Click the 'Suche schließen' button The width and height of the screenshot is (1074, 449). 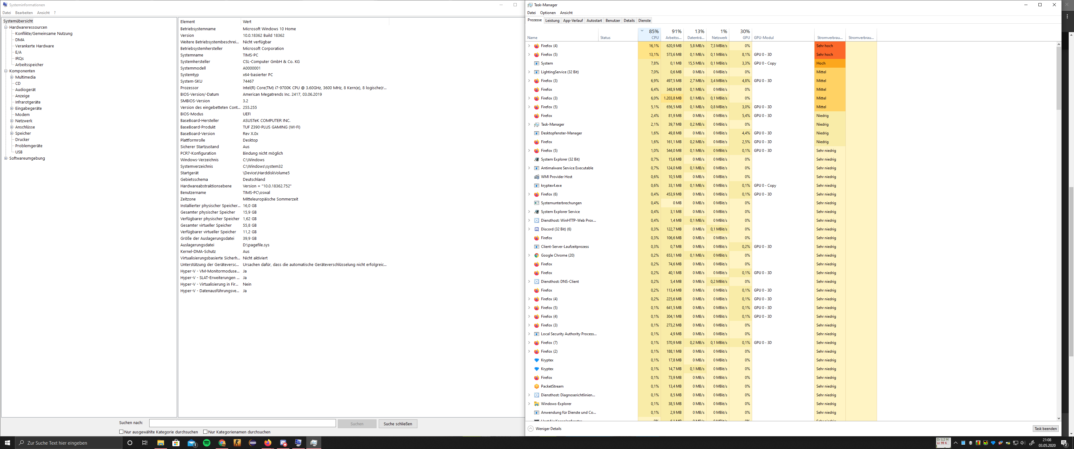(397, 424)
